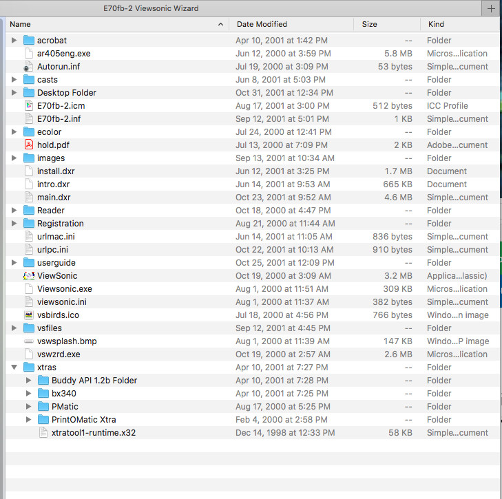Collapse the xtras folder
The height and width of the screenshot is (499, 502).
14,368
